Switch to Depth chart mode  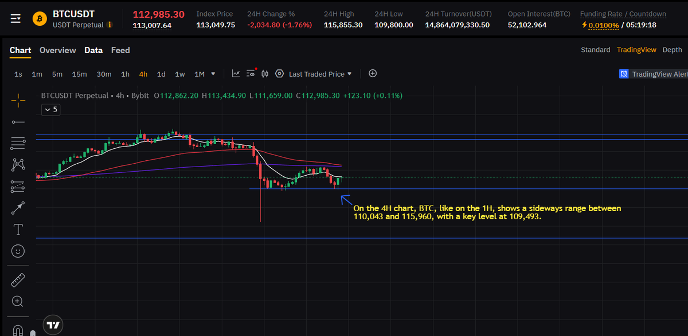click(x=672, y=50)
